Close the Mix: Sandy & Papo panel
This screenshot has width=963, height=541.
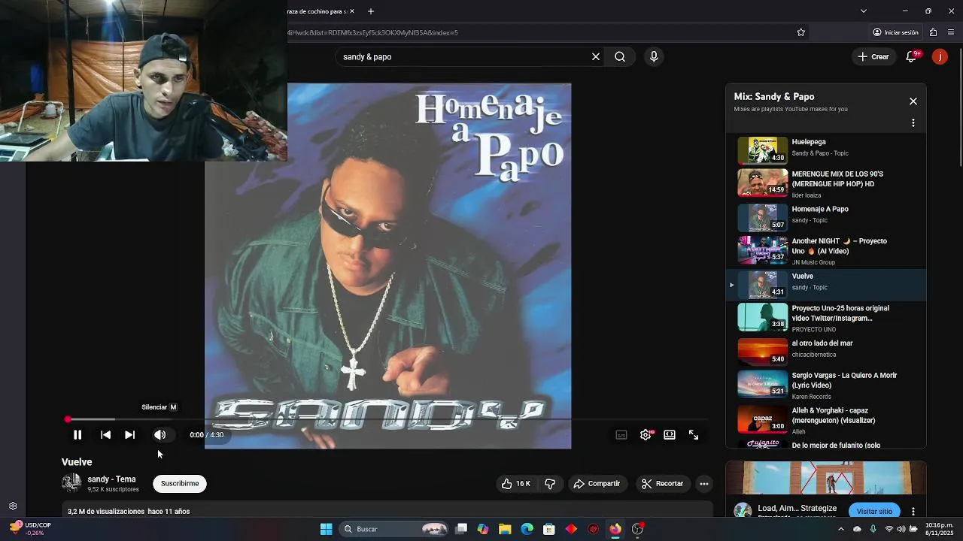[x=913, y=101]
